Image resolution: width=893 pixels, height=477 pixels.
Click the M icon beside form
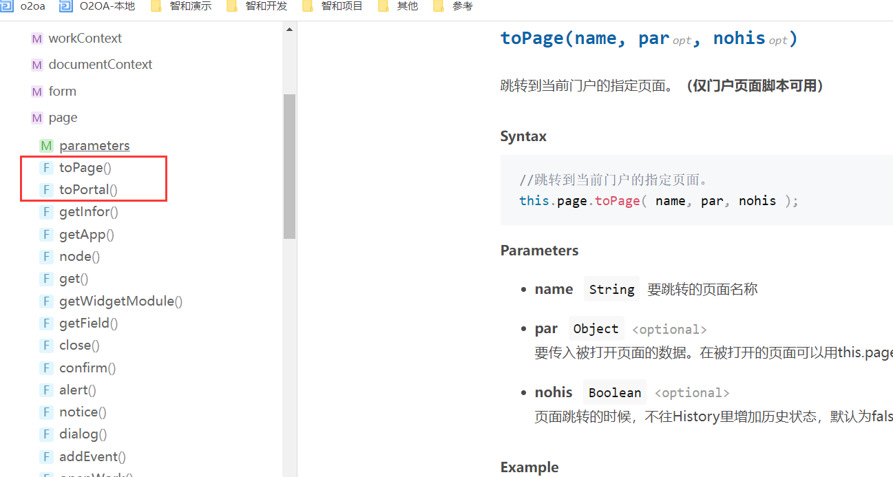pyautogui.click(x=37, y=92)
